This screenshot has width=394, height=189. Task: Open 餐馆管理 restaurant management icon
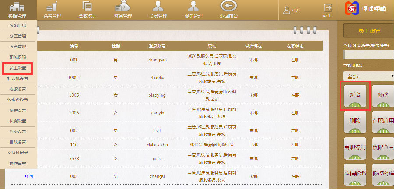[x=17, y=10]
